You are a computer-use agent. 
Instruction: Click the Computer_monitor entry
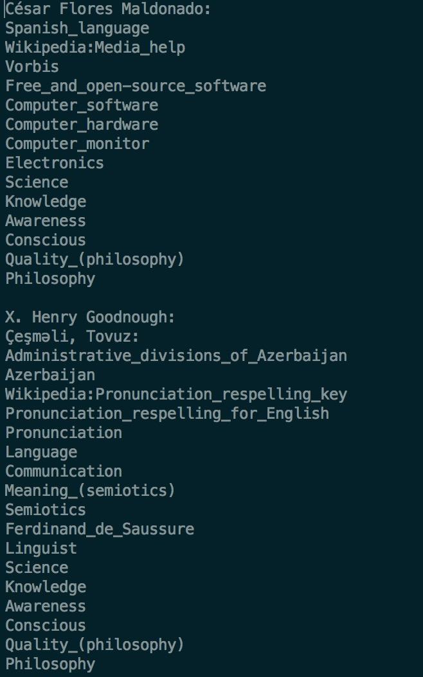(77, 144)
